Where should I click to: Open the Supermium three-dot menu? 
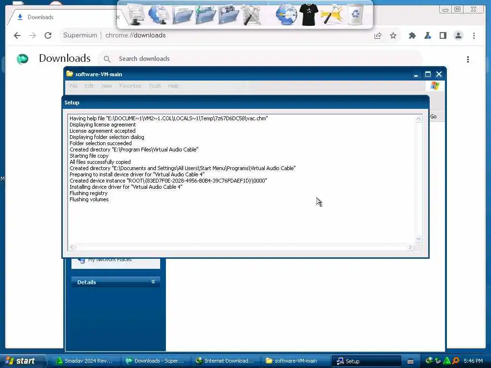click(x=474, y=35)
